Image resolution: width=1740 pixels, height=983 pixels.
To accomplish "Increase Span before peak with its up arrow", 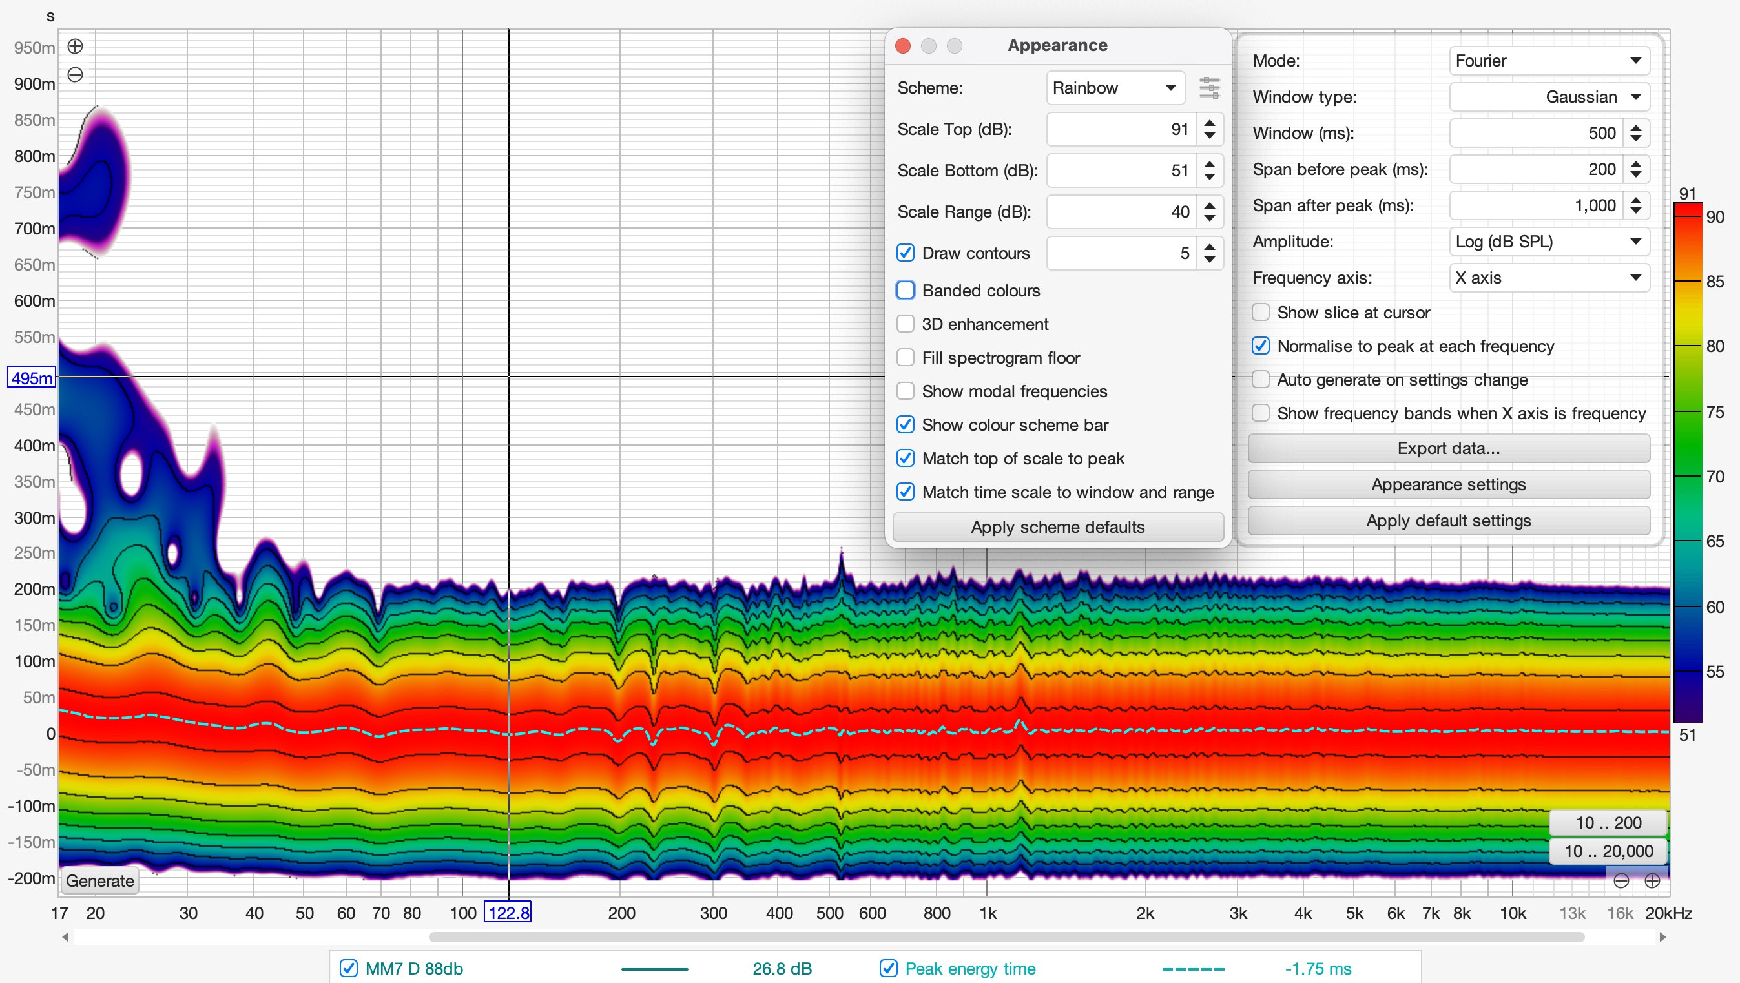I will pos(1636,163).
